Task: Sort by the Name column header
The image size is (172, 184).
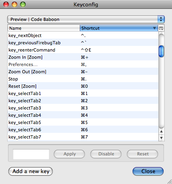Action: 44,28
